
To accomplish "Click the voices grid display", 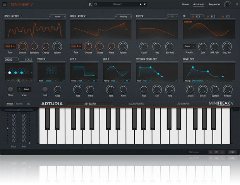I will click(x=51, y=71).
